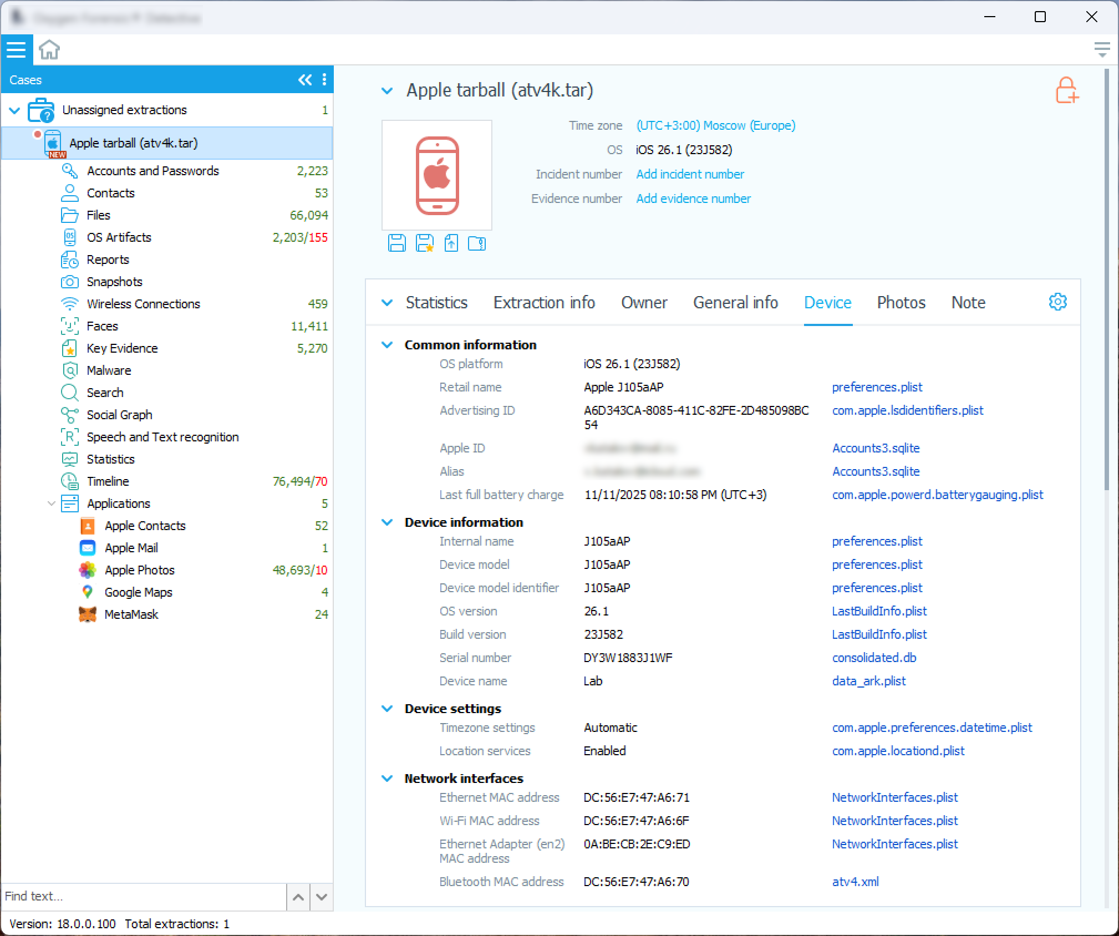
Task: Click the Find text input field
Action: 143,896
